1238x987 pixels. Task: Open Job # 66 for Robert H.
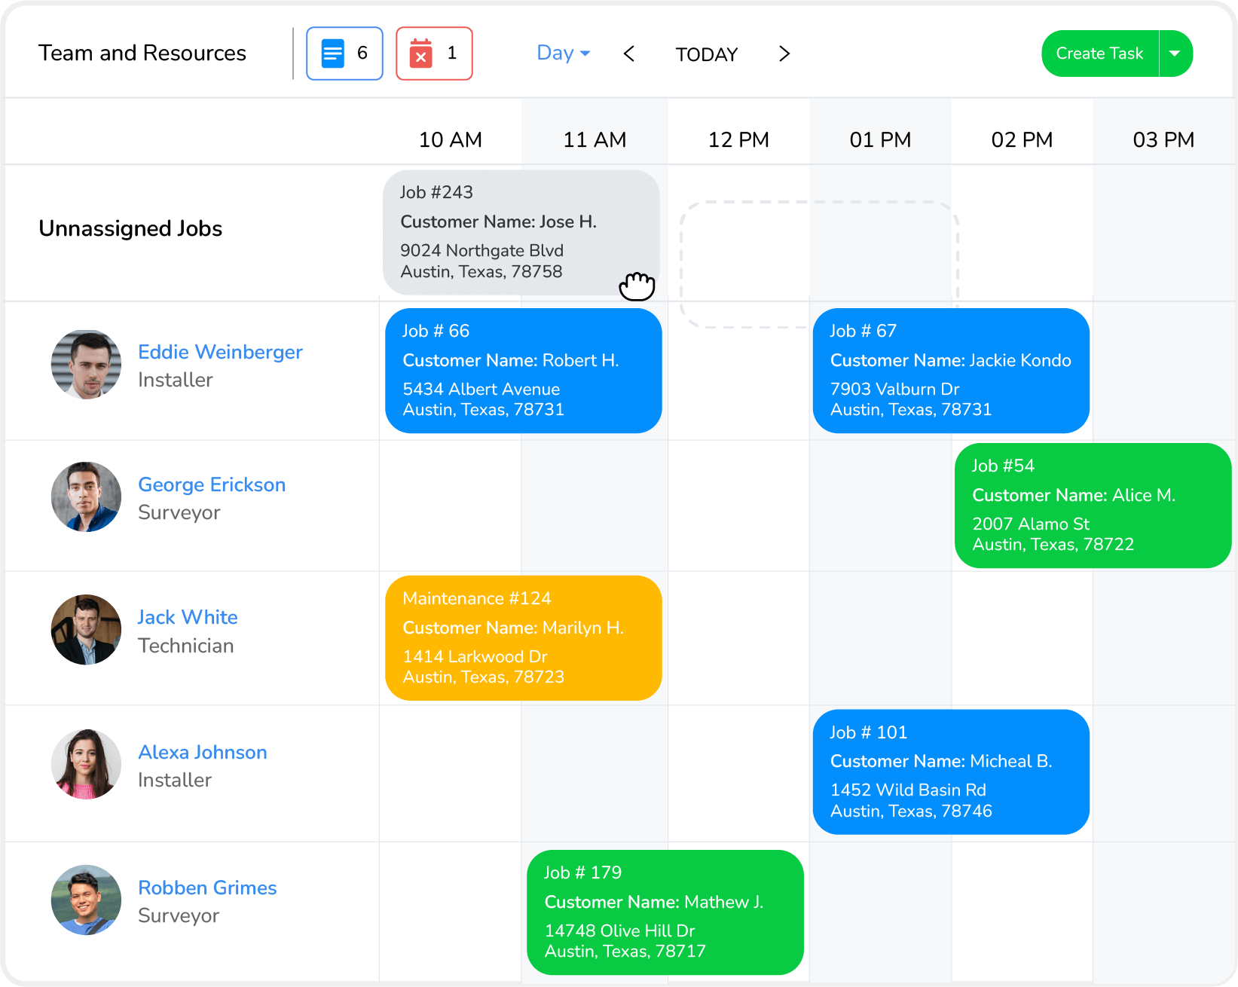523,371
